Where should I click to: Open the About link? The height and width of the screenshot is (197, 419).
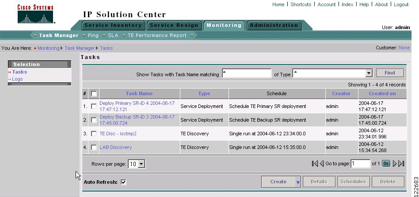coord(381,4)
